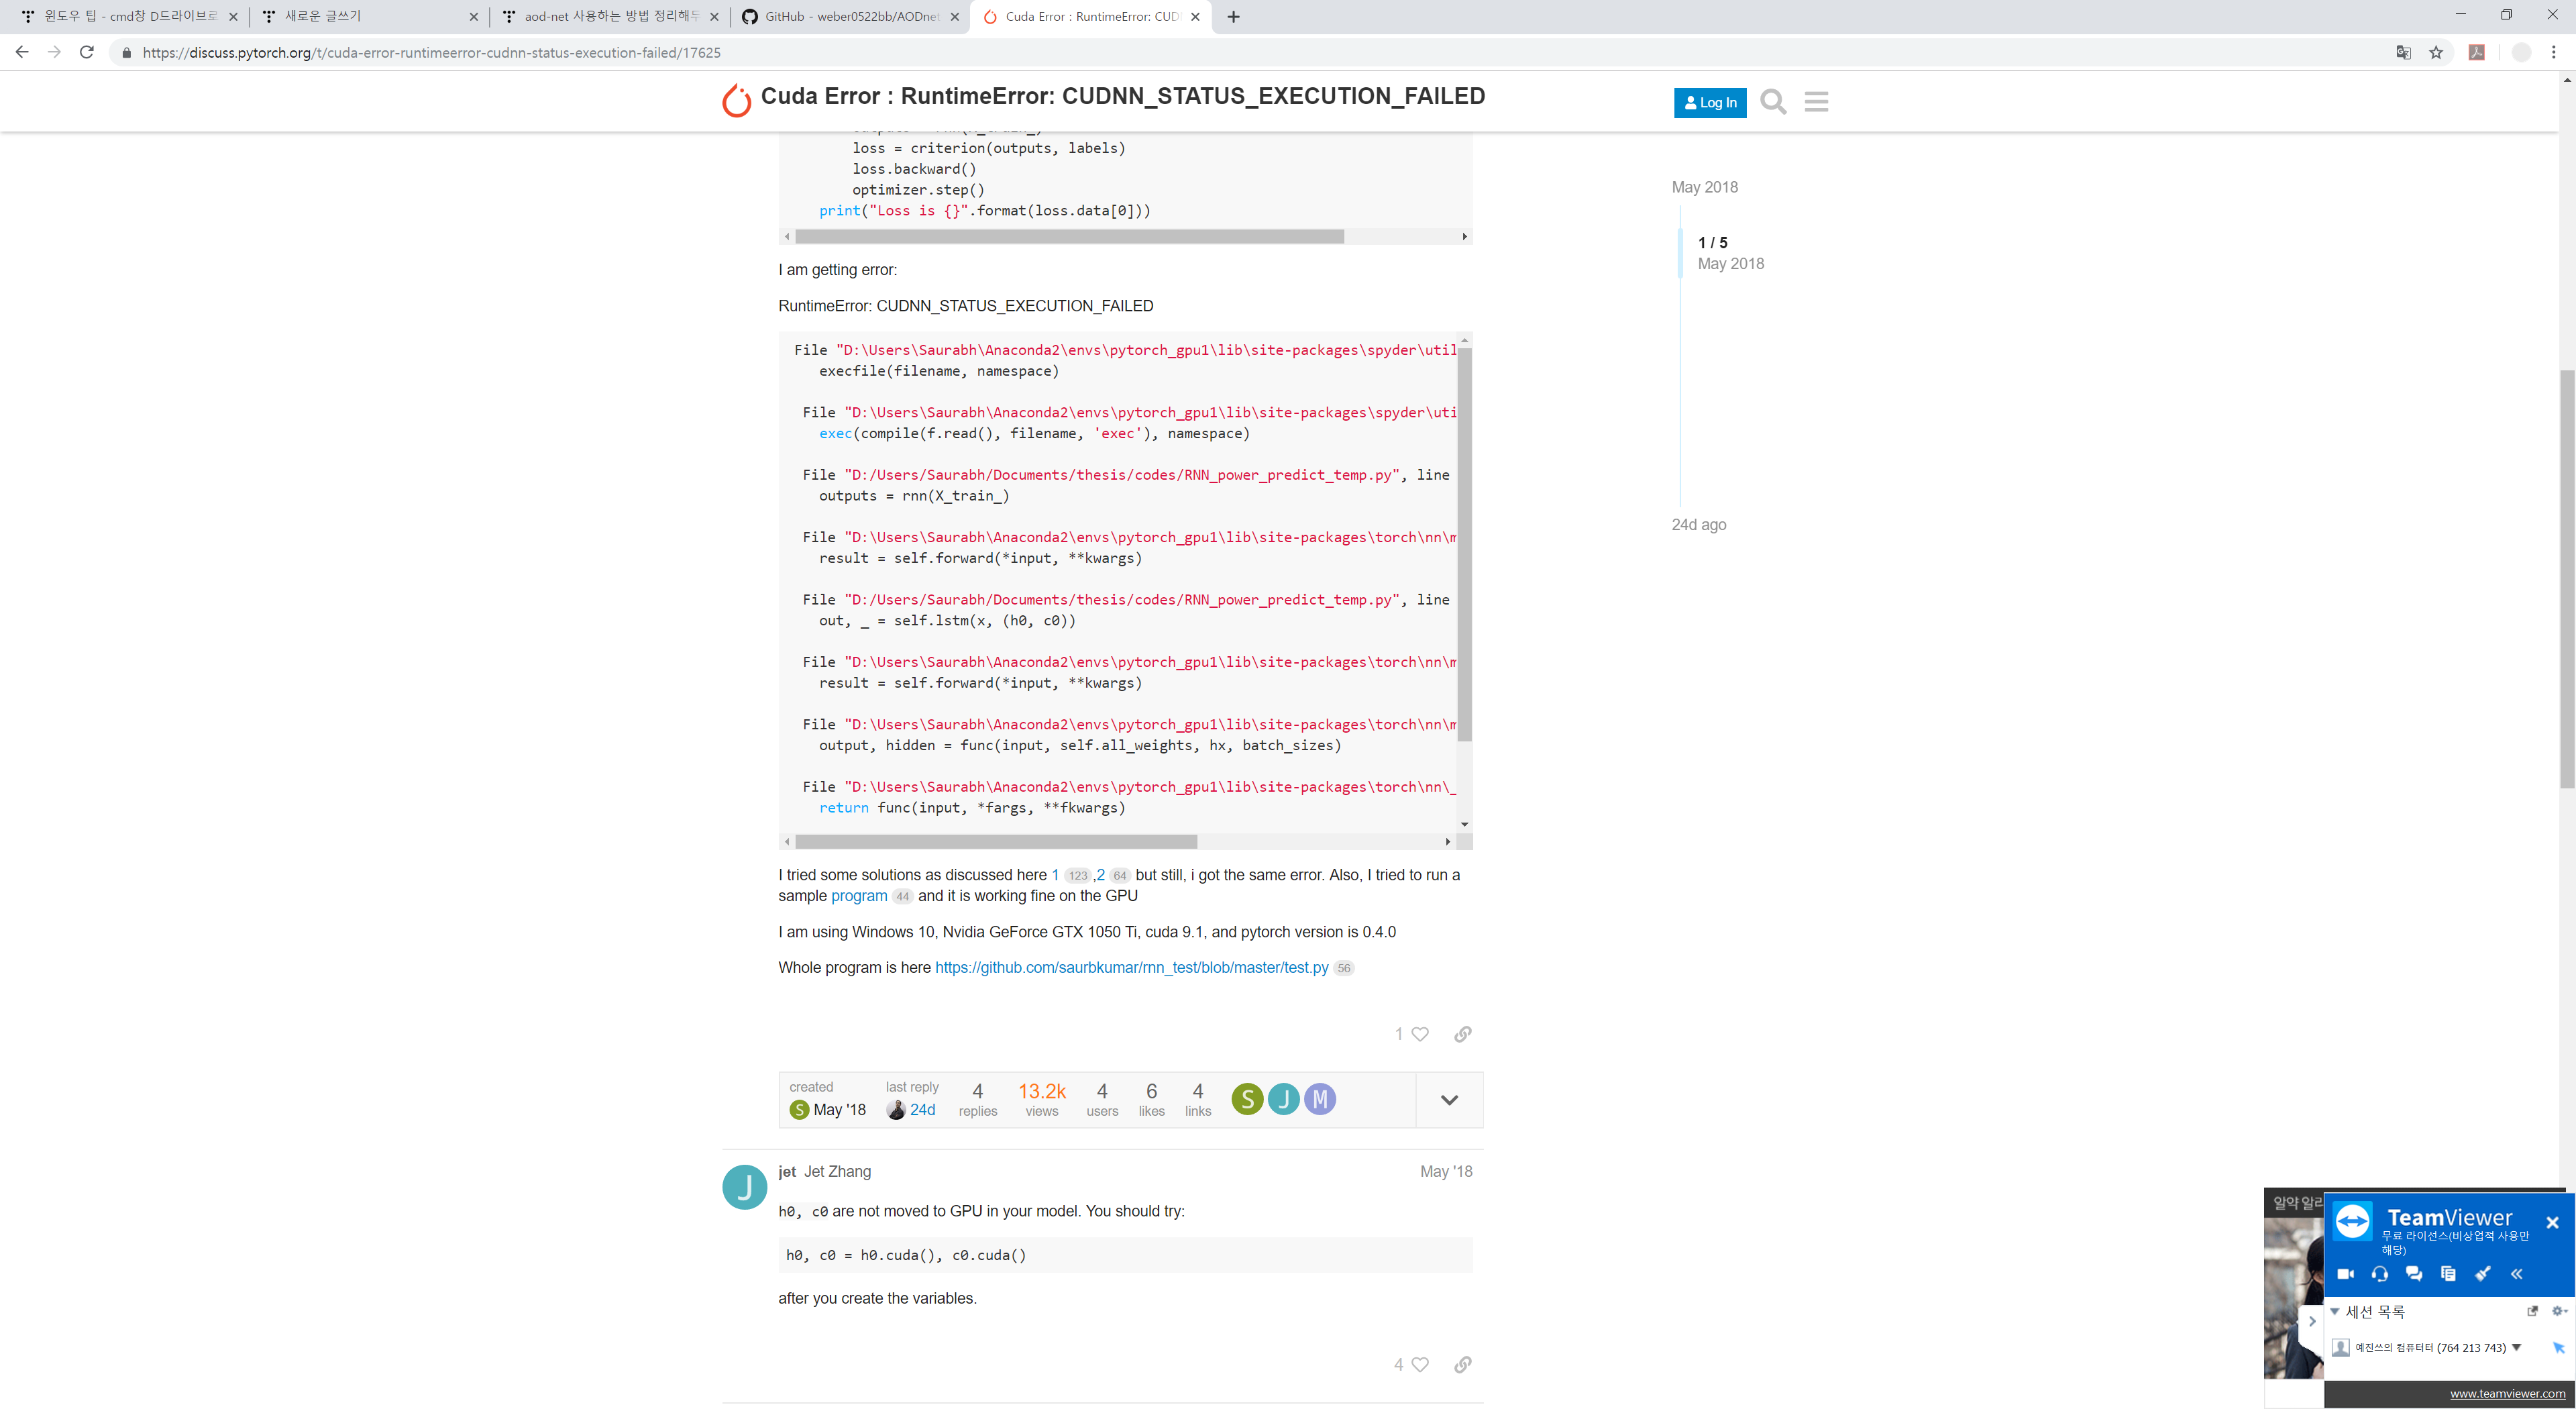Click TeamViewer whiteboard brush icon
The image size is (2576, 1409).
pyautogui.click(x=2482, y=1274)
